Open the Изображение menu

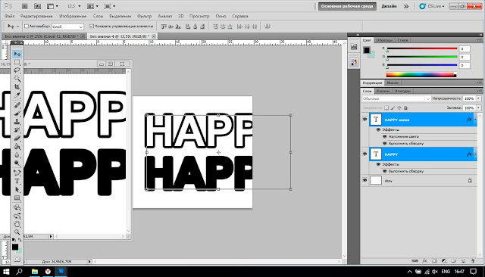pos(73,16)
